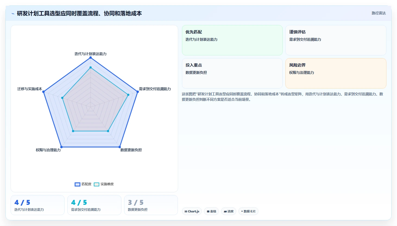
Task: Click the radar axis label 迁移与实施成本
Action: (30, 89)
